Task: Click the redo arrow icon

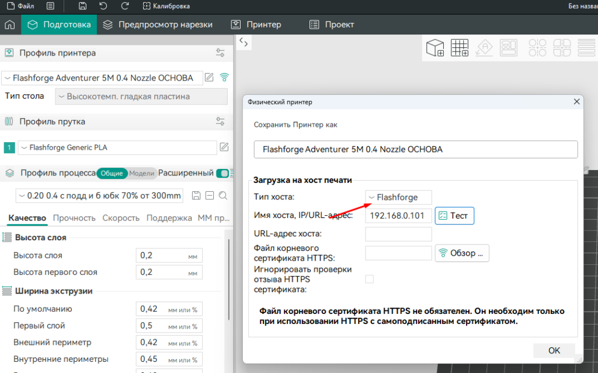Action: coord(125,6)
